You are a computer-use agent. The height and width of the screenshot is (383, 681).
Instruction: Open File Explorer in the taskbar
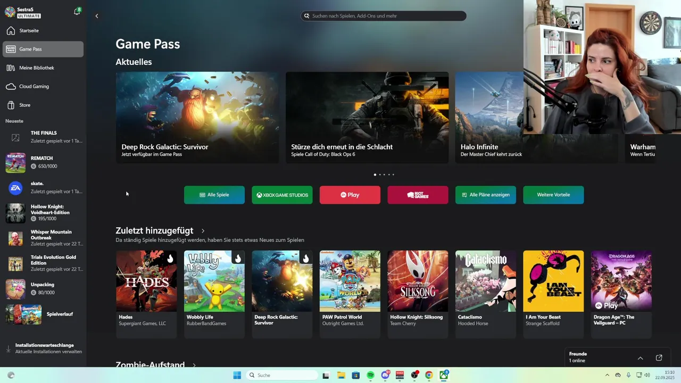[341, 375]
